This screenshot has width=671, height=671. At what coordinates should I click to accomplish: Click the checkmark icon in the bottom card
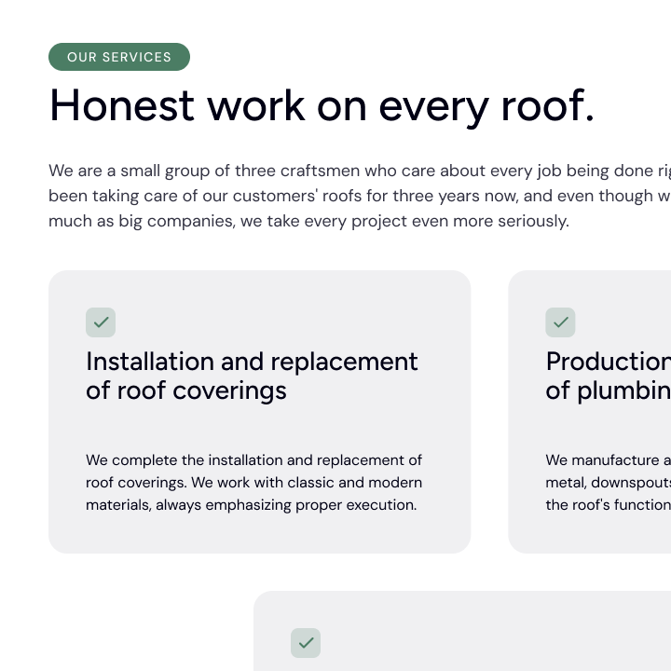(306, 643)
